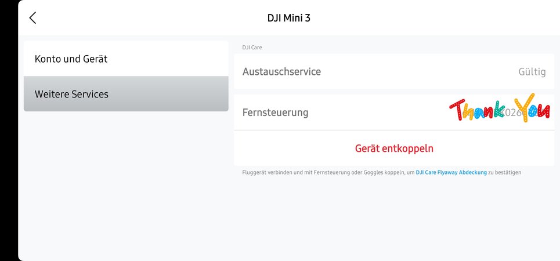Tap the red Gerät entkoppeln button
The image size is (560, 261).
pos(394,148)
